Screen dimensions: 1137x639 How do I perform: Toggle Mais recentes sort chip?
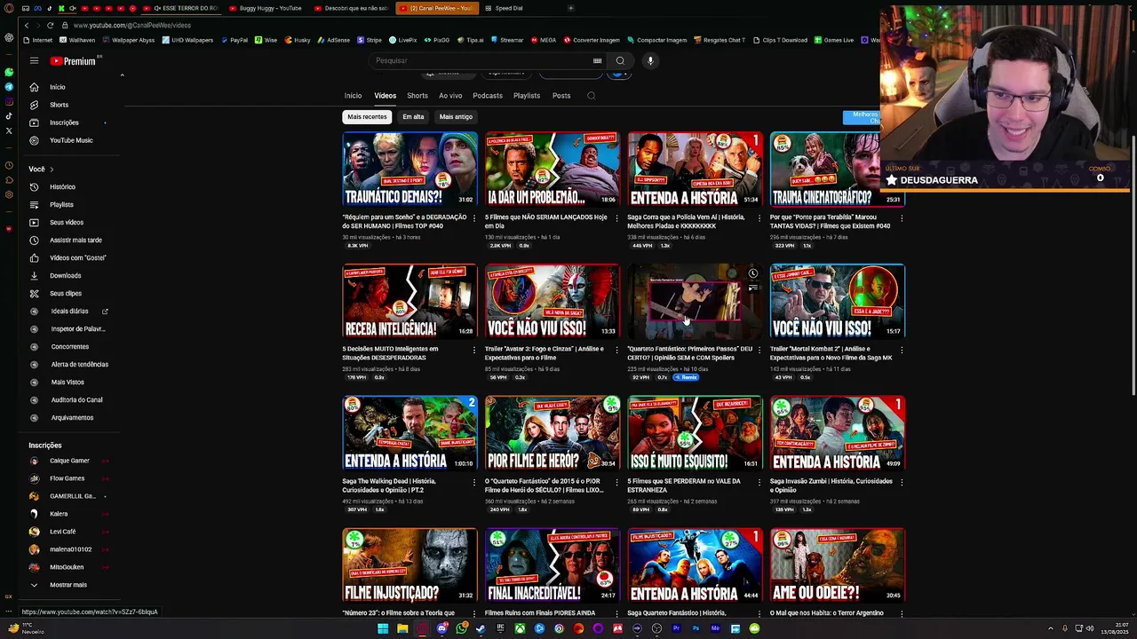(367, 117)
